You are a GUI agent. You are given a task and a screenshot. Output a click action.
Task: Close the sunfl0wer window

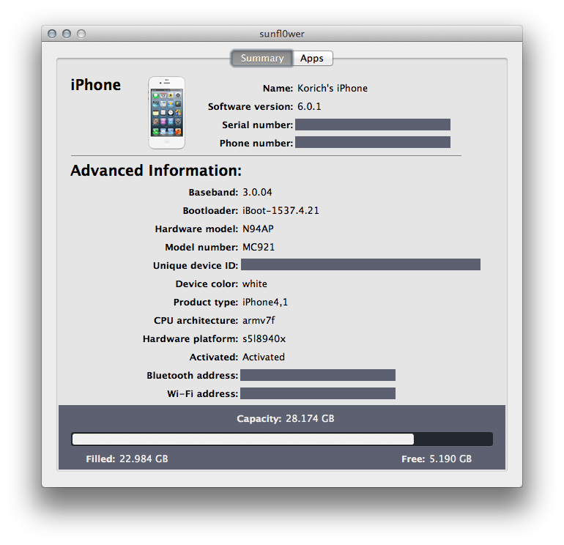point(52,34)
